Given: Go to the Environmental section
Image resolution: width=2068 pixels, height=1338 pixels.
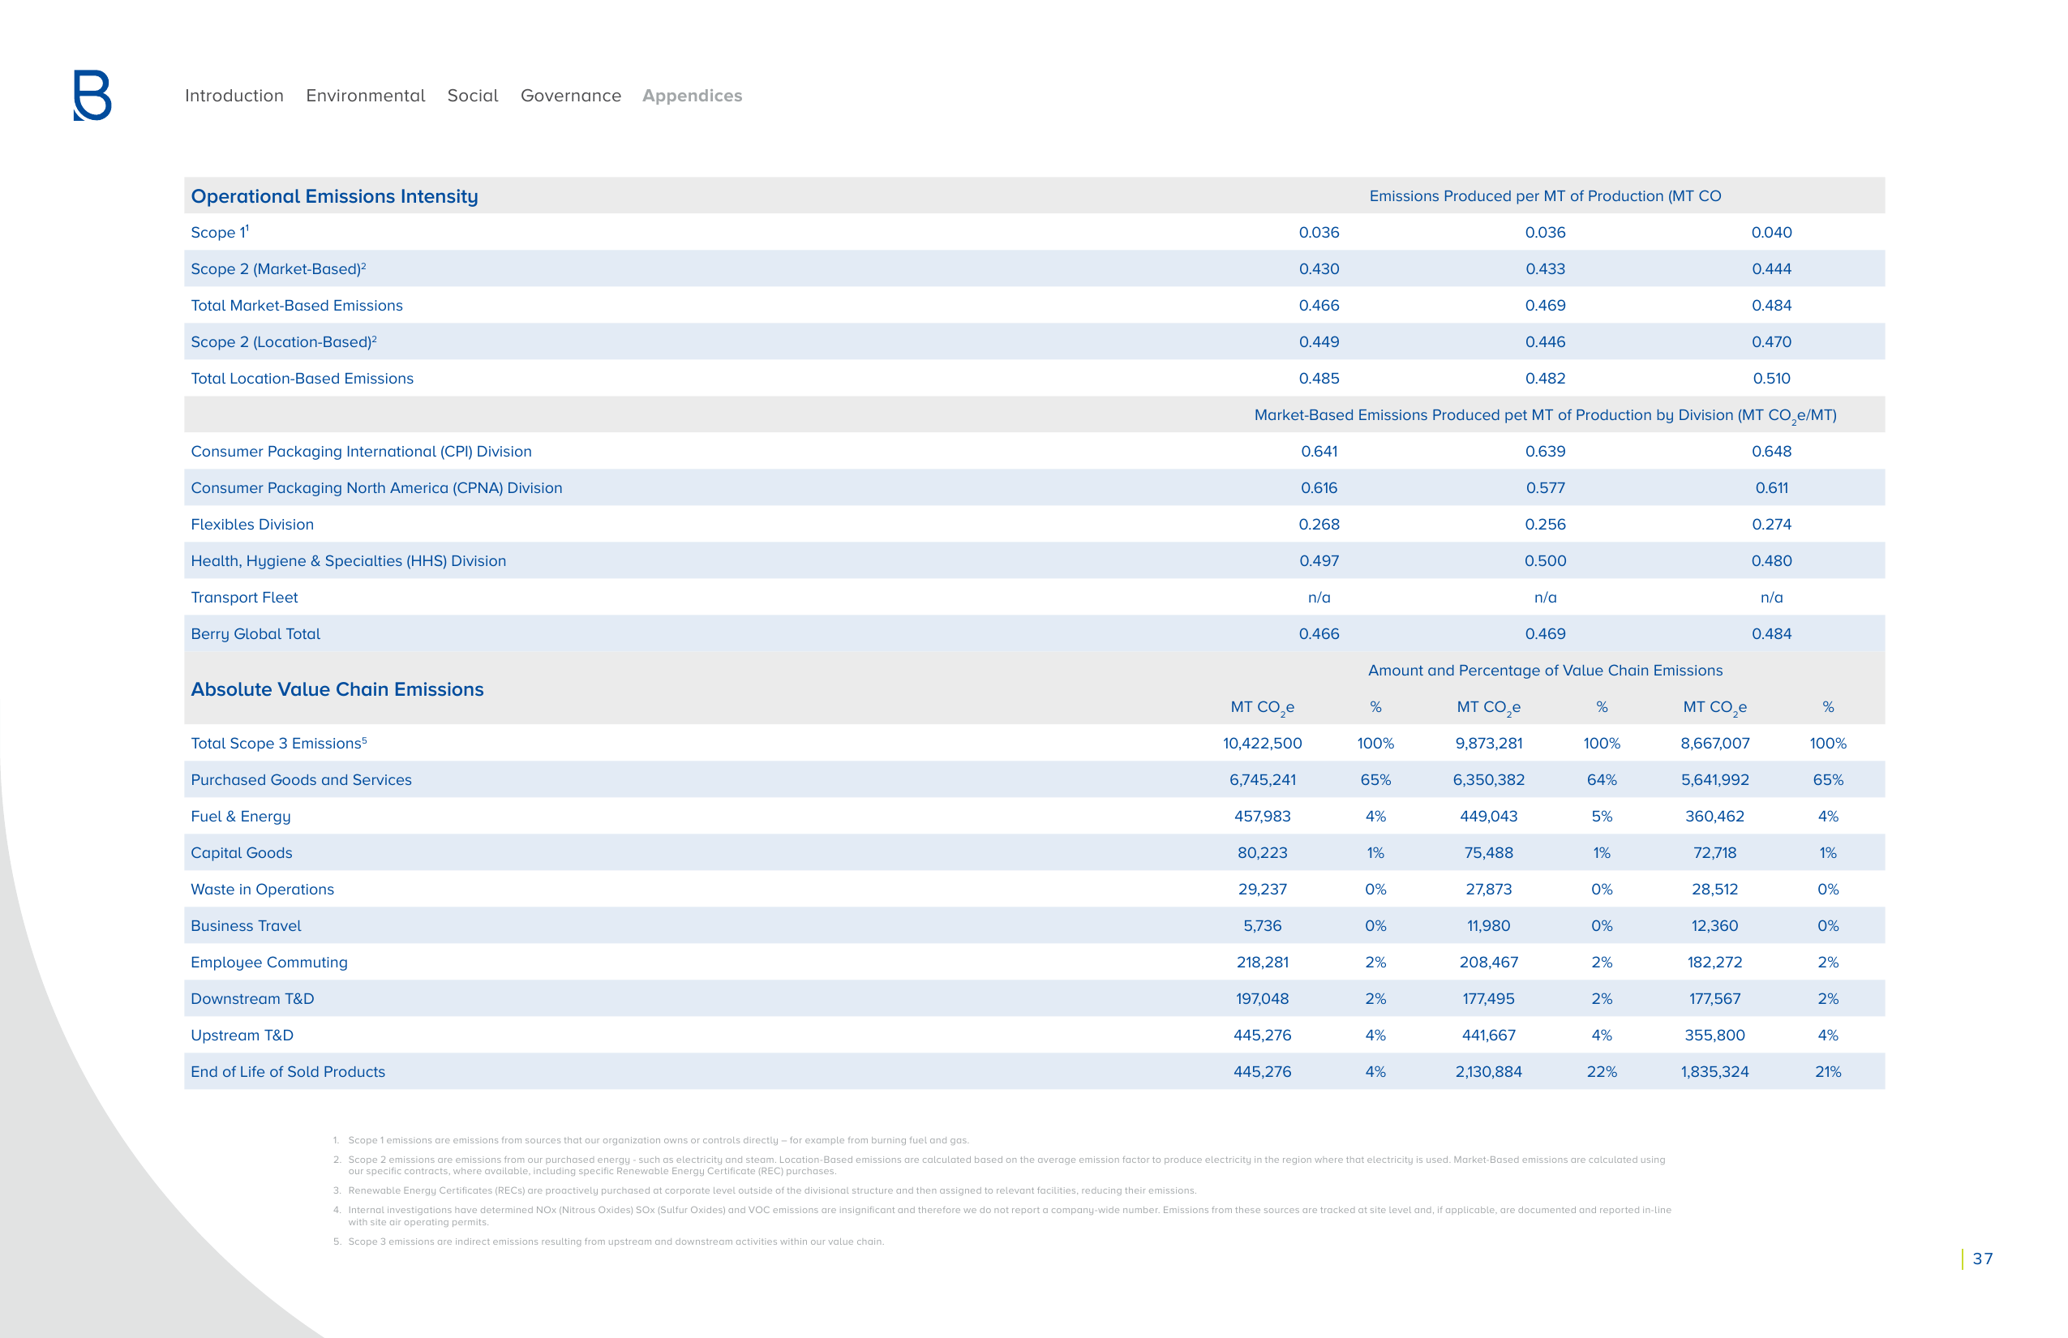Looking at the screenshot, I should point(365,96).
